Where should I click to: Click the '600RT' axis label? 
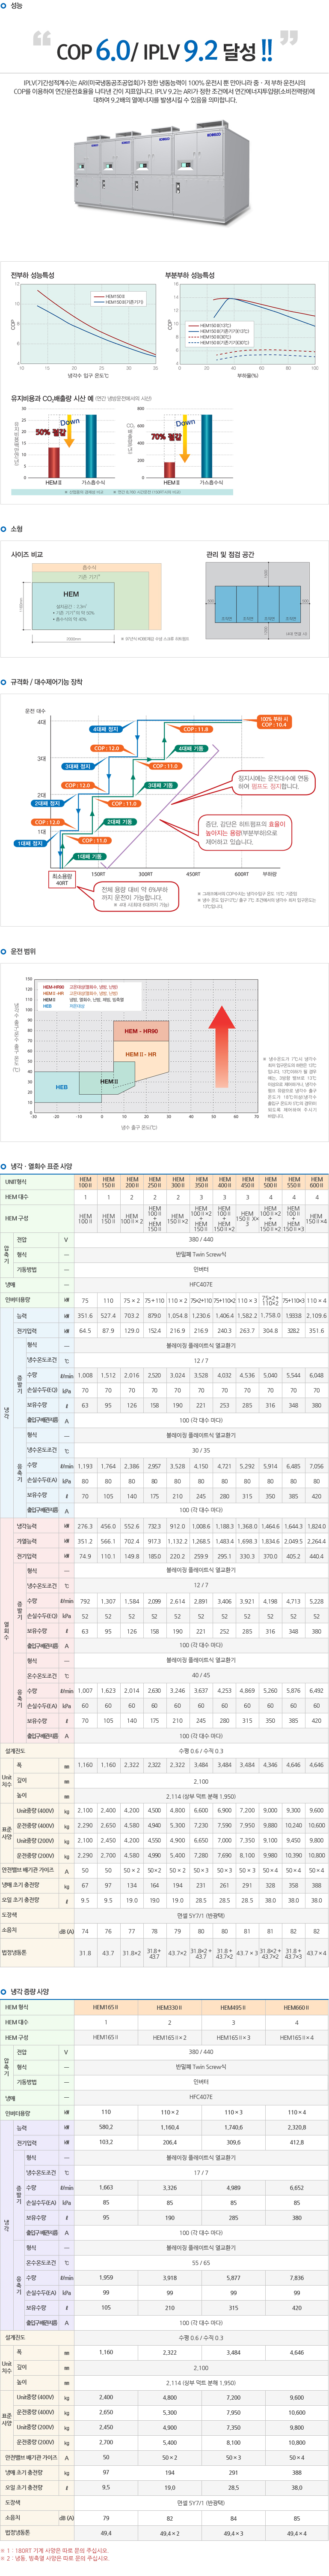tap(241, 874)
